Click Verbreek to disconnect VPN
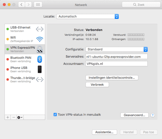162x139 pixels. pyautogui.click(x=97, y=85)
